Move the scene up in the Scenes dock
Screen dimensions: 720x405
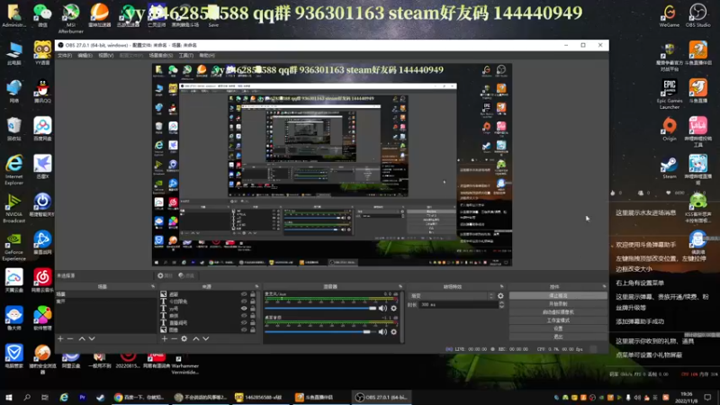82,338
